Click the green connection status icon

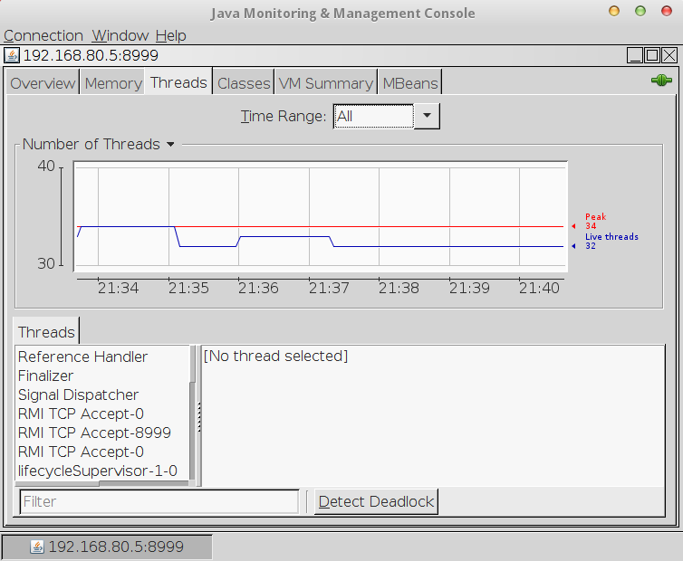coord(661,81)
